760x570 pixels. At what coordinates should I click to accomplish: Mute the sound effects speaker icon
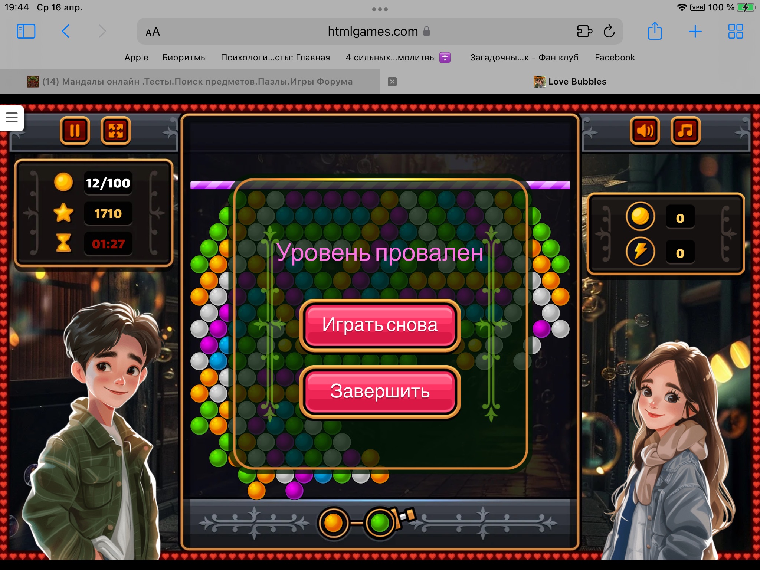click(645, 131)
